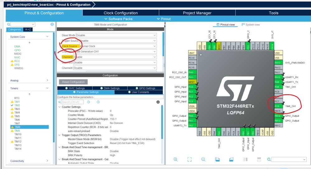Switch to the NVIC Settings tab
The image size is (311, 169).
point(75,88)
